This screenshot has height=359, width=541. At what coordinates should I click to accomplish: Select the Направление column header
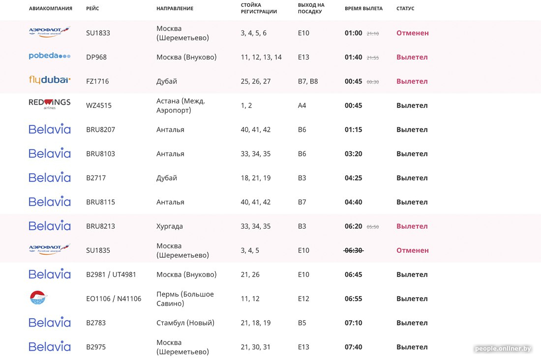tap(175, 9)
